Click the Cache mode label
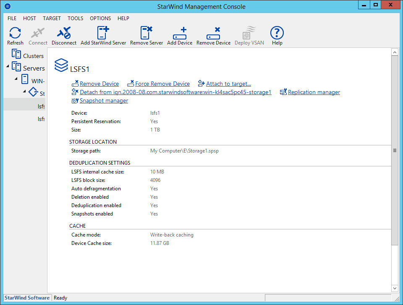 (x=86, y=235)
